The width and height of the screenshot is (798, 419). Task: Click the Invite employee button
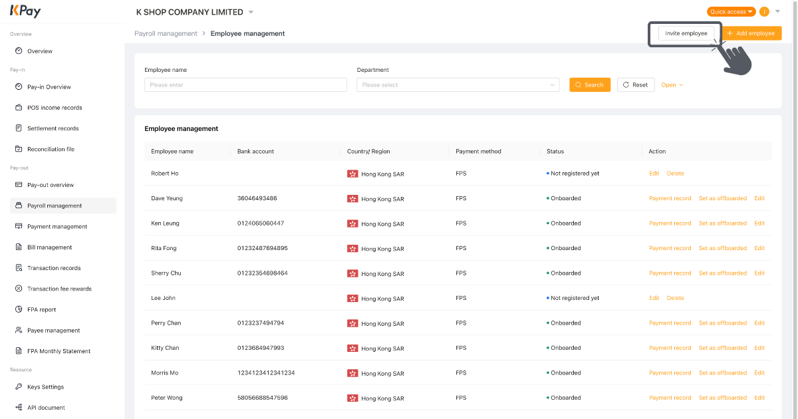point(686,33)
